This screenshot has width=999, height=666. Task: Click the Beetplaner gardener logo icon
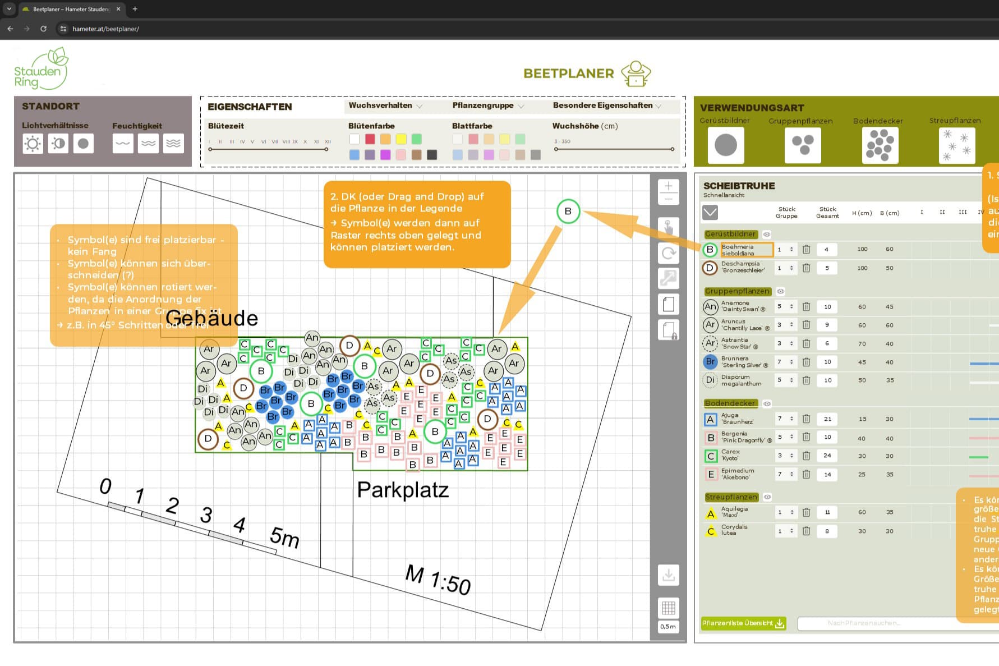[x=636, y=74]
